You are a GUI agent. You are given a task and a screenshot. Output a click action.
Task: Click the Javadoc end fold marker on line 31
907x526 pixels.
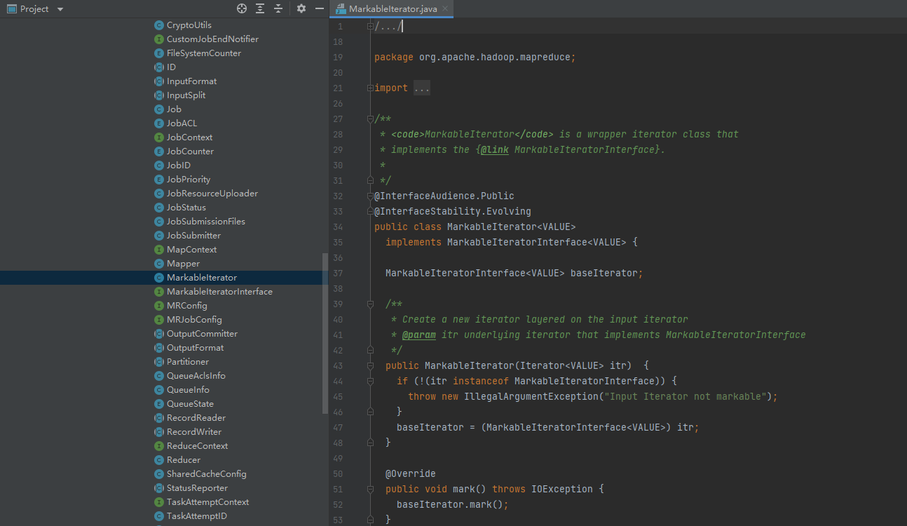(x=370, y=180)
